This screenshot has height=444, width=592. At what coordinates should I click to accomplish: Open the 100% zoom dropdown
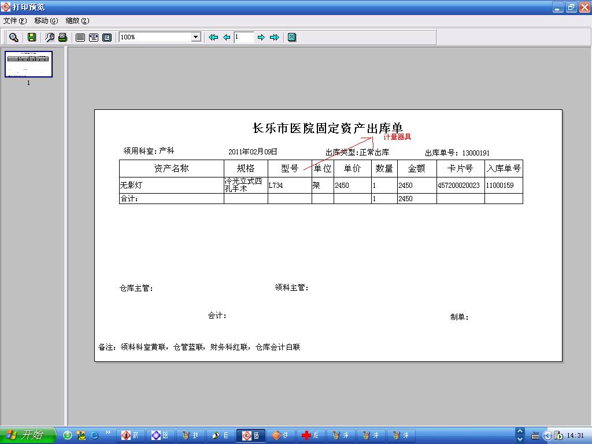(195, 37)
